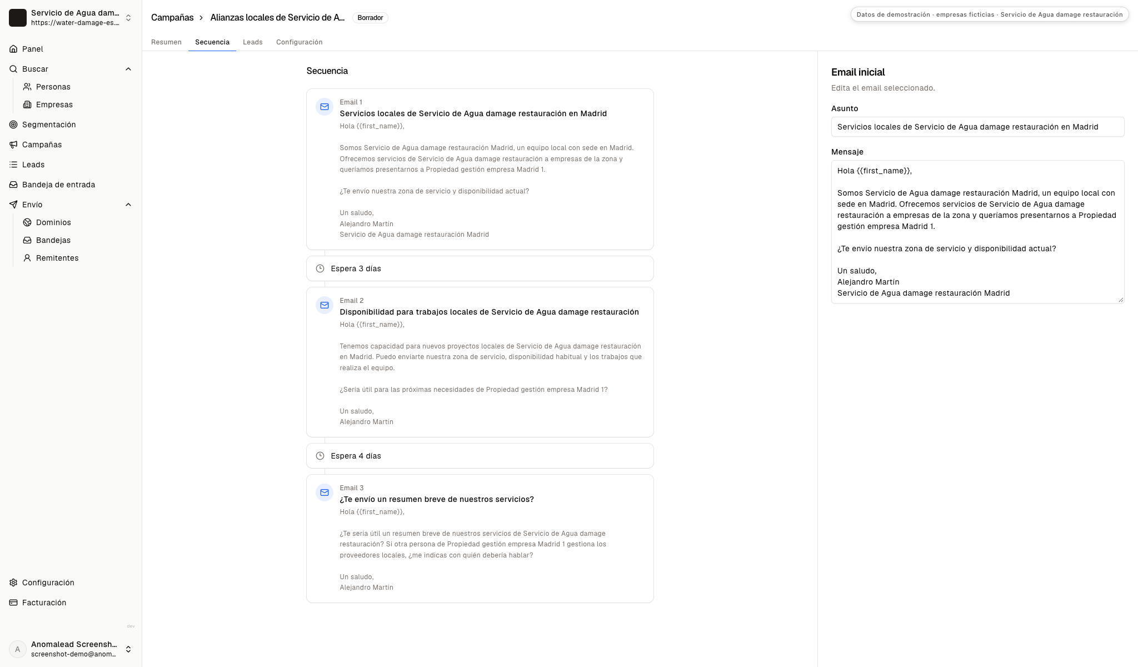Collapse the Buscar section chevron

[x=128, y=69]
